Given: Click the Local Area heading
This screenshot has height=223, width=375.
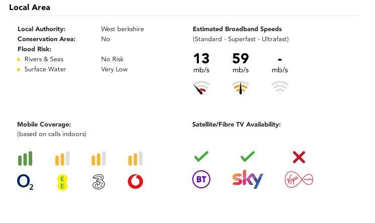Looking at the screenshot, I should [x=30, y=8].
